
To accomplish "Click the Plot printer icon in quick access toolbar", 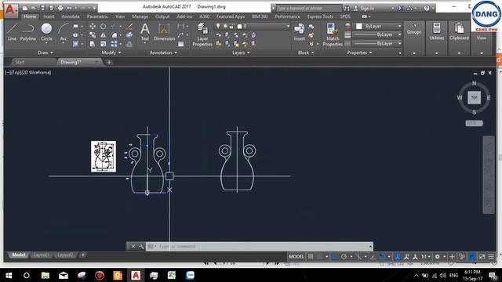I will pyautogui.click(x=60, y=8).
